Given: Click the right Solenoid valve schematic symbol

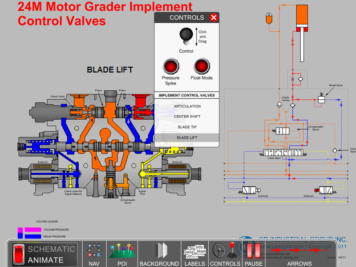Looking at the screenshot, I should (x=325, y=190).
